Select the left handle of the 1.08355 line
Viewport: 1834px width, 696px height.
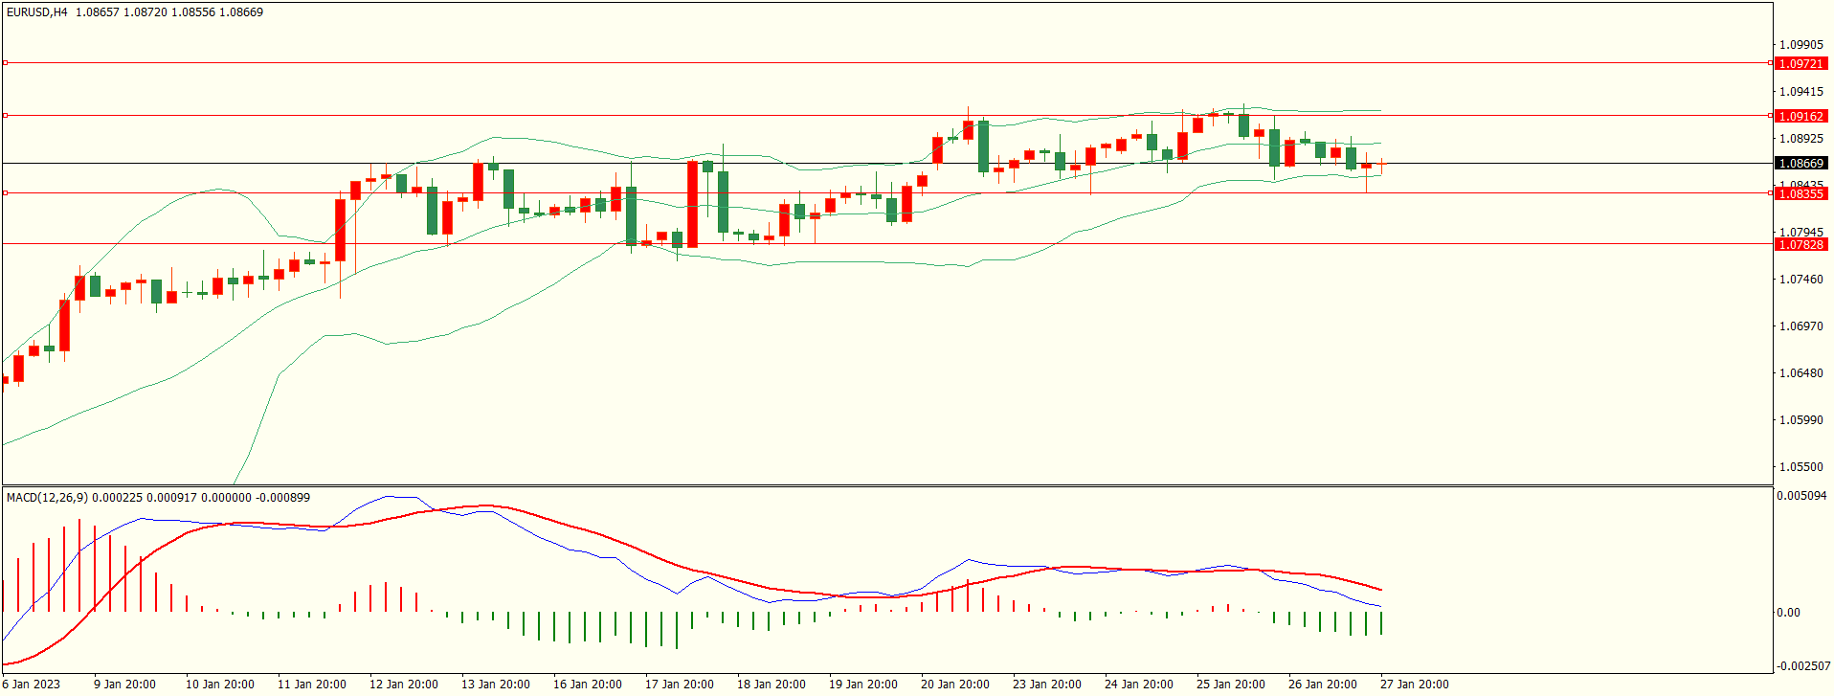pos(5,193)
